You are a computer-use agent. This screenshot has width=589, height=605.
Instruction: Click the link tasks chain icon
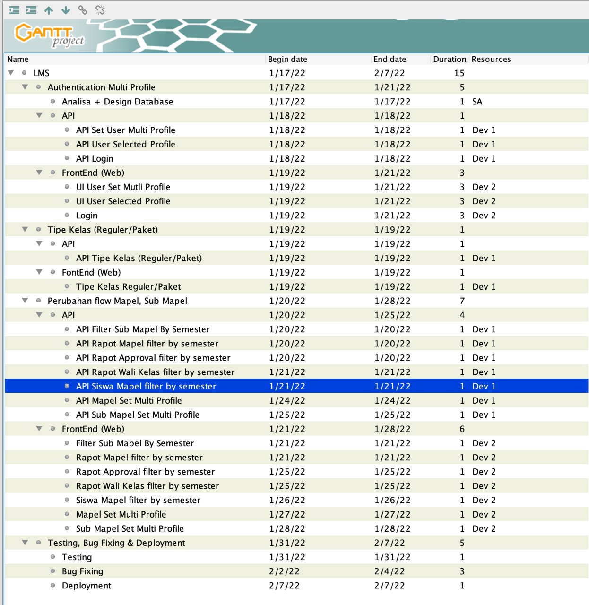coord(83,10)
